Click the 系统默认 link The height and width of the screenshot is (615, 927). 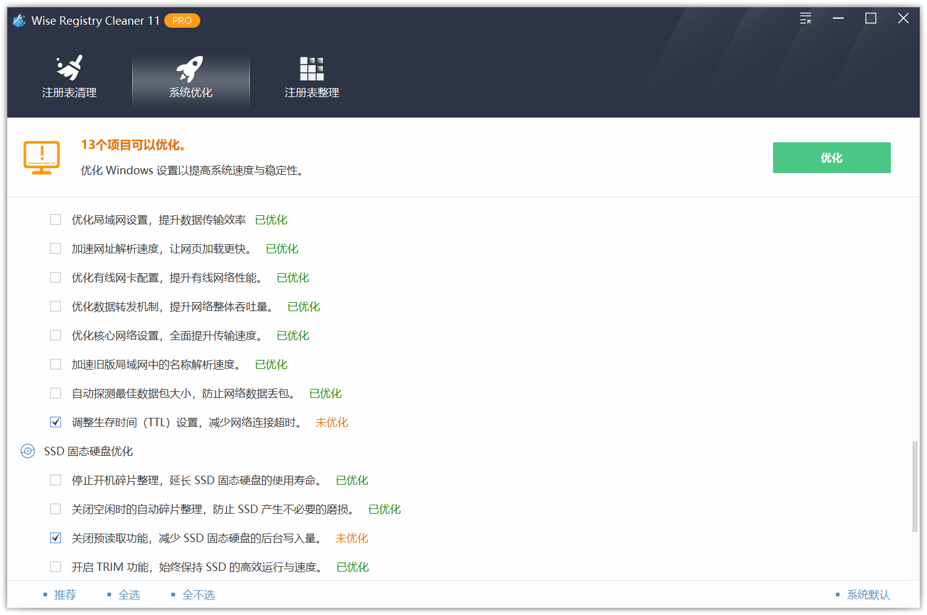pos(868,594)
